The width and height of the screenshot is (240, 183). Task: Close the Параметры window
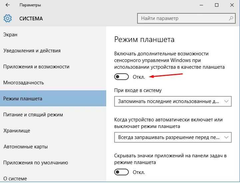(x=232, y=5)
